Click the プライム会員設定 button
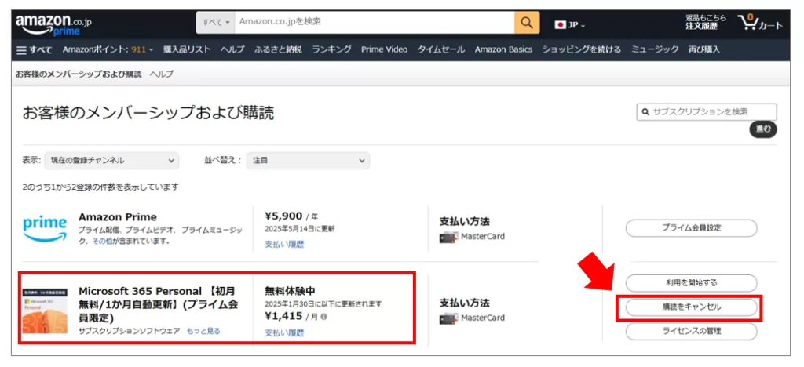This screenshot has width=804, height=367. point(691,228)
